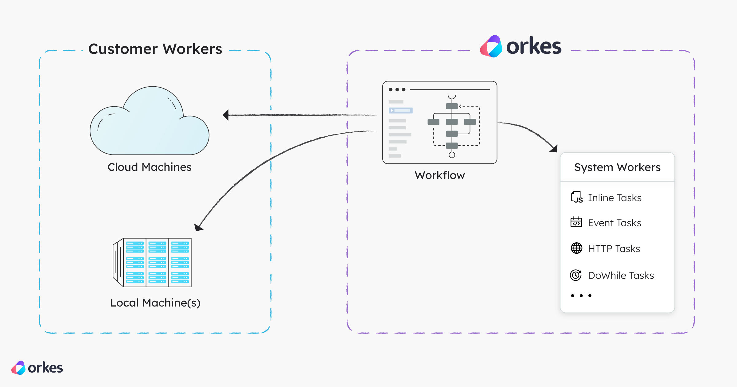Click the DoWhile Tasks text
The width and height of the screenshot is (737, 387).
click(621, 276)
